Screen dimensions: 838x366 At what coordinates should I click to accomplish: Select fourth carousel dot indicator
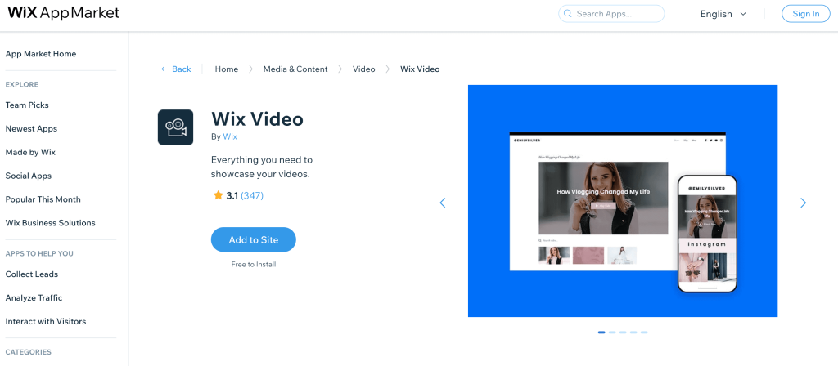tap(634, 333)
